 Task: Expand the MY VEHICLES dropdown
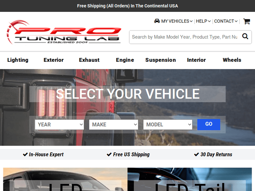tap(176, 21)
